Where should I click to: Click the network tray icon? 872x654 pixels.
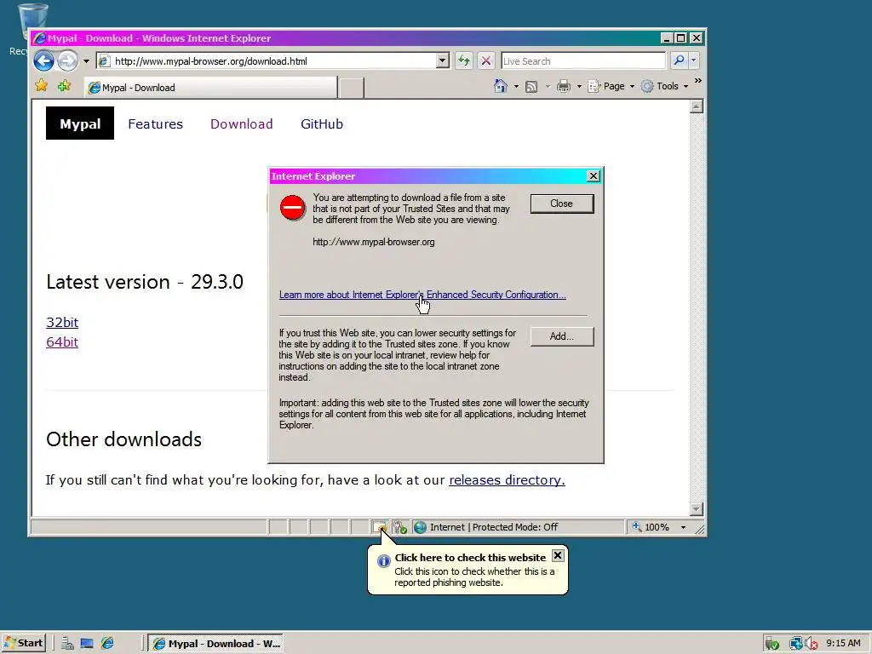[x=796, y=644]
